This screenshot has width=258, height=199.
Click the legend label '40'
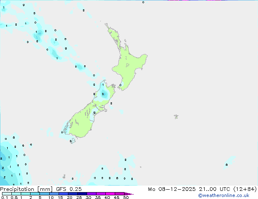click(x=107, y=197)
